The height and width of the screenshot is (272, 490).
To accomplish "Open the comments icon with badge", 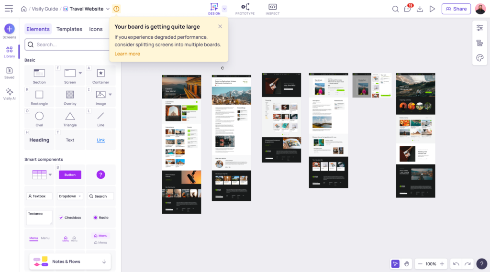I will coord(408,9).
